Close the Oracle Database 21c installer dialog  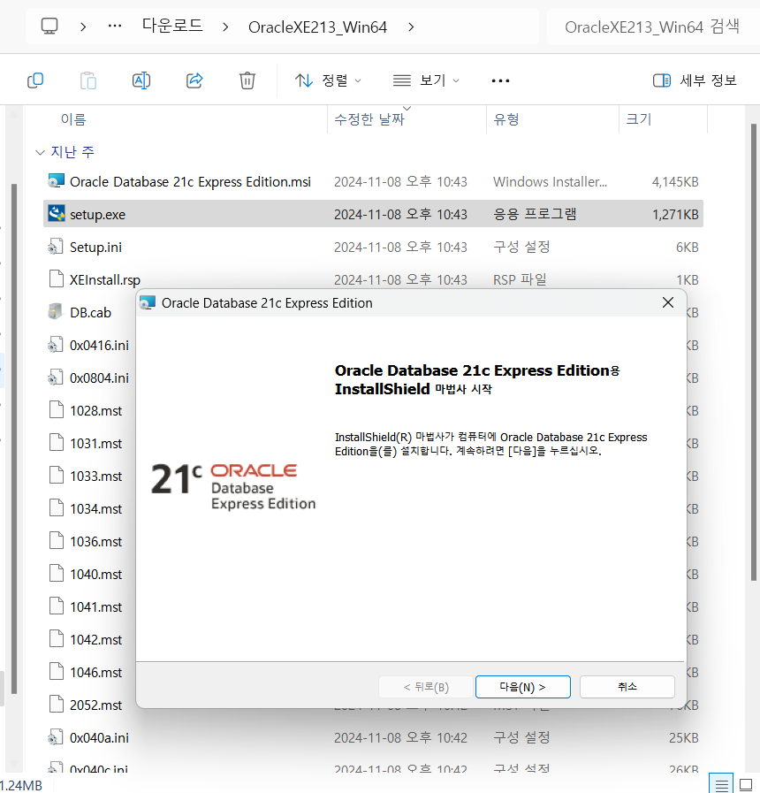(668, 302)
